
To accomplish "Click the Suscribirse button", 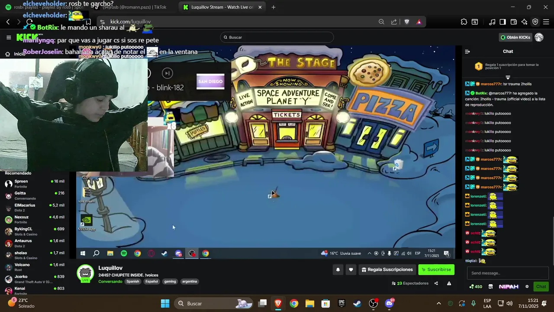I will (x=436, y=270).
